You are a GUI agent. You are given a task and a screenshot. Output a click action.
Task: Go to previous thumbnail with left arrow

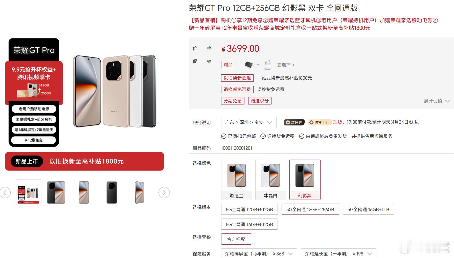pos(5,193)
